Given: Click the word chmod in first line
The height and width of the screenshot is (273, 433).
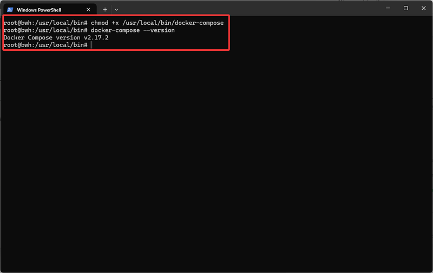Looking at the screenshot, I should [x=100, y=23].
